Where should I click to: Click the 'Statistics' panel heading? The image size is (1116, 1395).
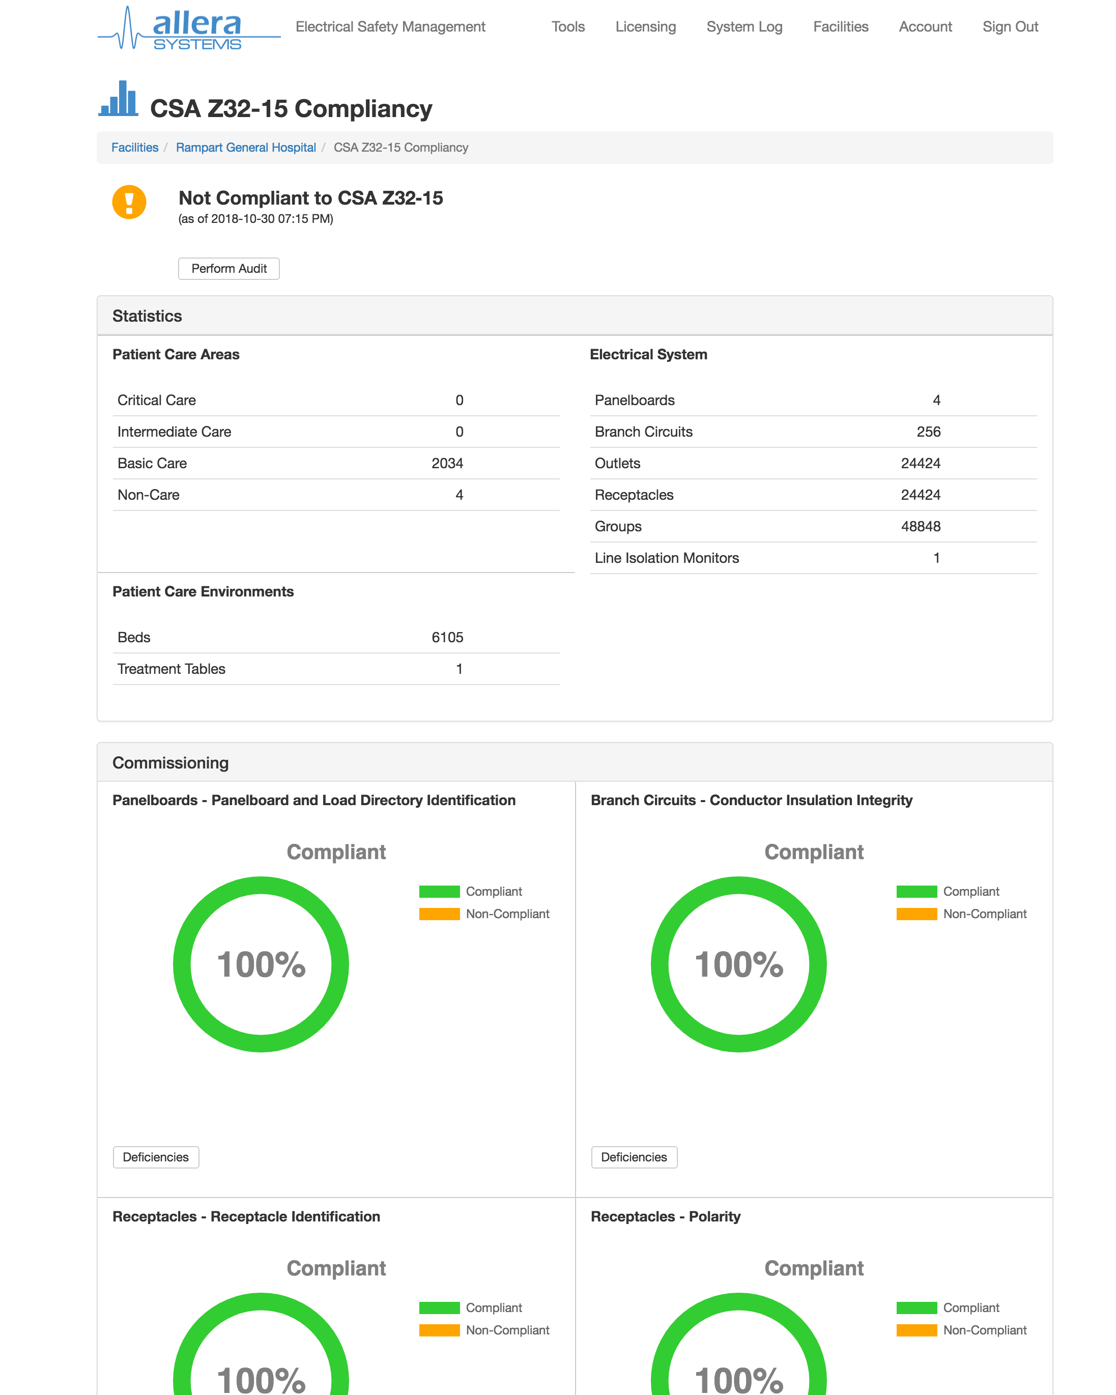147,316
